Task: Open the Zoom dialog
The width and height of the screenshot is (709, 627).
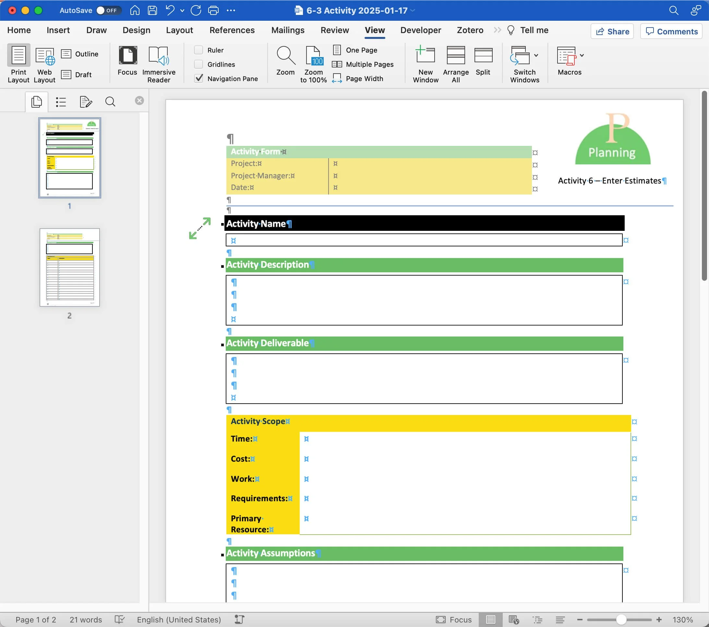Action: point(285,60)
